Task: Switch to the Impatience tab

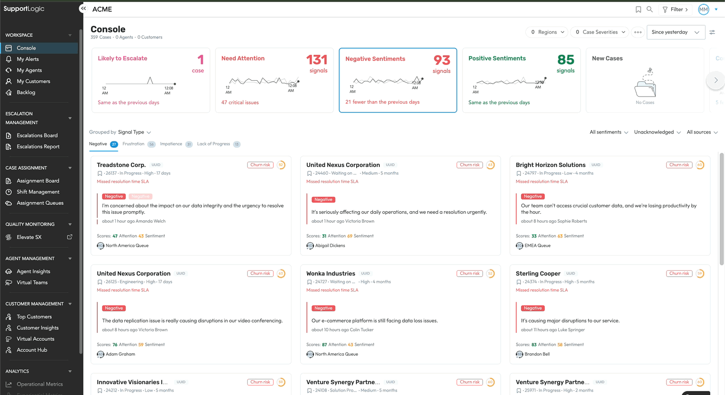Action: click(176, 144)
